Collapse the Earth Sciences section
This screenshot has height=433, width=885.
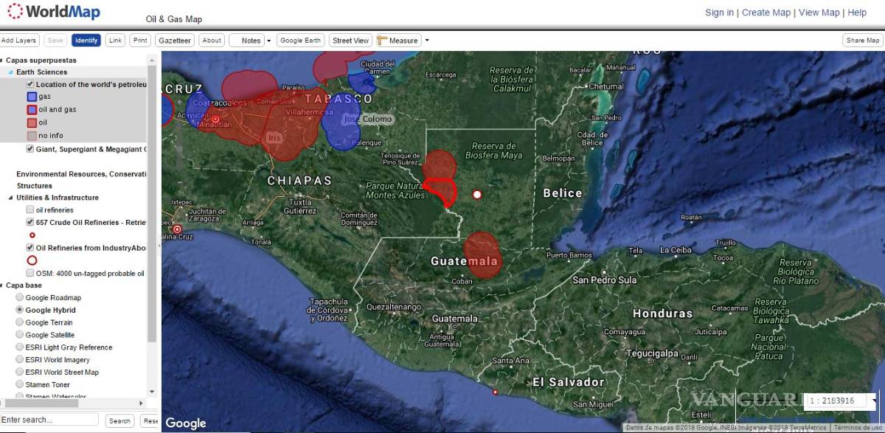[10, 72]
